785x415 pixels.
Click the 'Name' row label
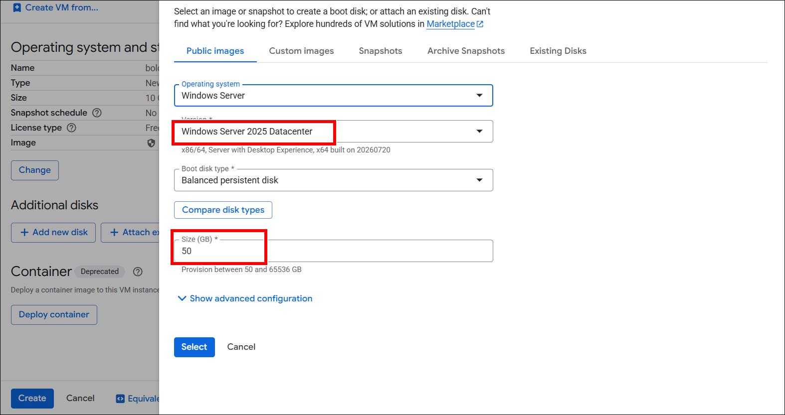point(23,68)
